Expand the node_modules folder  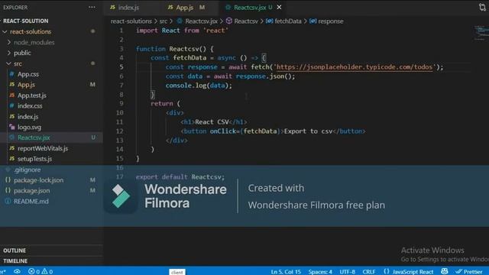34,42
